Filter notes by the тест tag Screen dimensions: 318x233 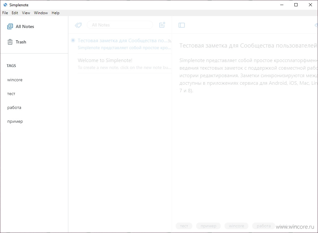click(11, 94)
